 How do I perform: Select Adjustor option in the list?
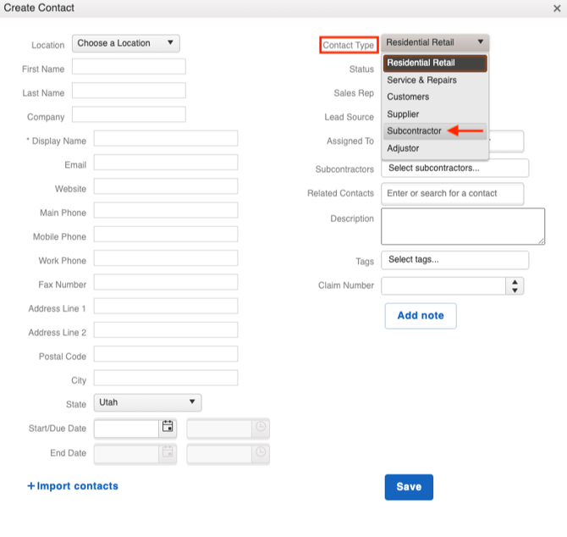click(x=403, y=148)
